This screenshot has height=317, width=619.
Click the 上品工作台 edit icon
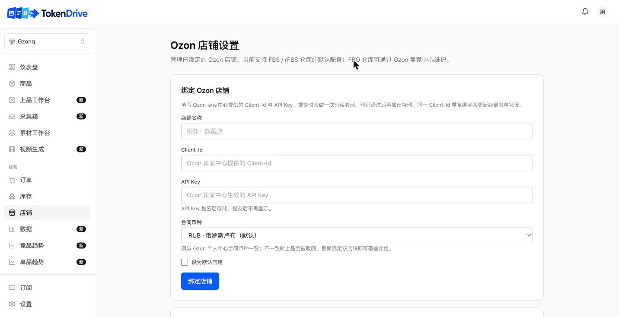(12, 100)
